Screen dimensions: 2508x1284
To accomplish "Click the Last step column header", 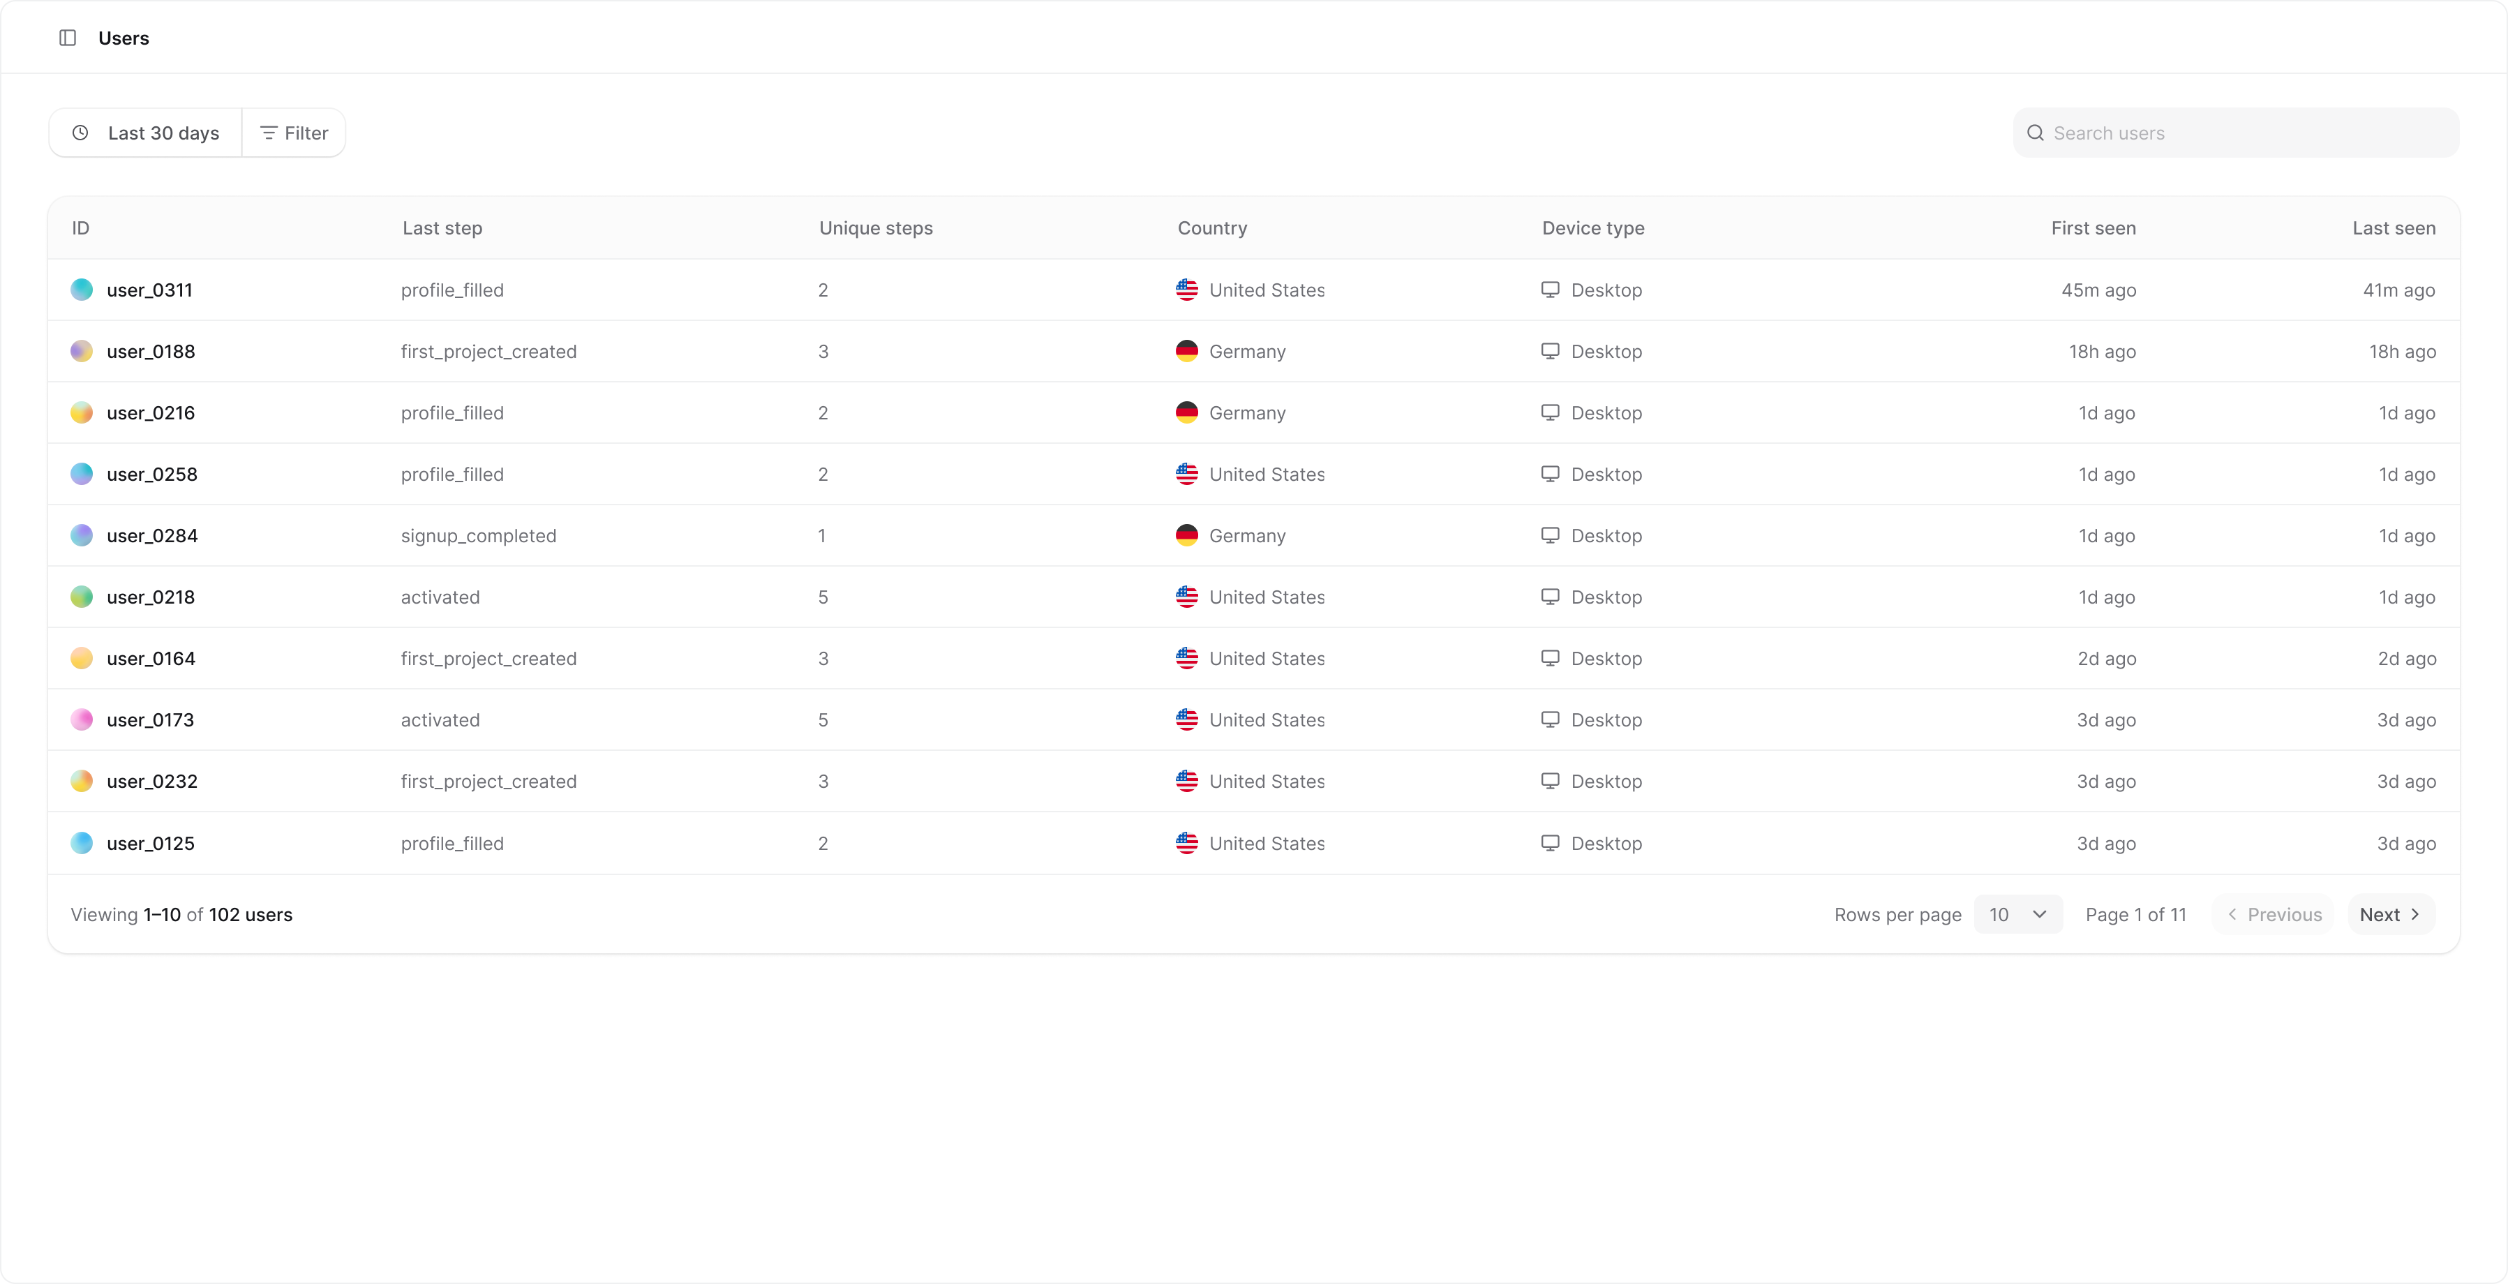I will click(x=442, y=227).
